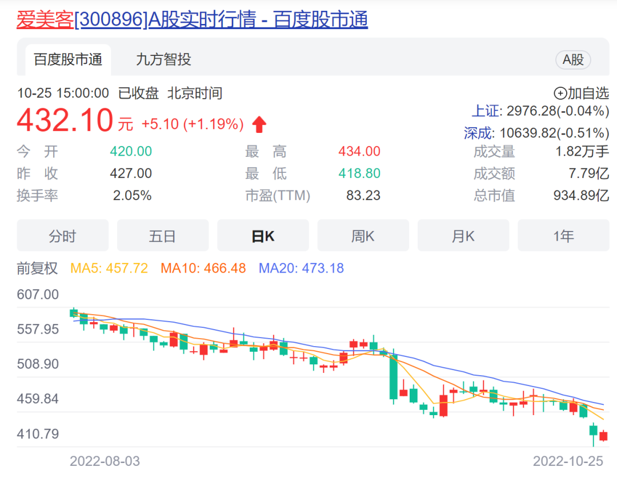The image size is (617, 479).
Task: Select the 分时 chart view
Action: pos(62,236)
